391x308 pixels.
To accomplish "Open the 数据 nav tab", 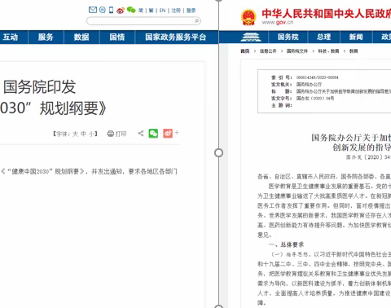I will pos(81,37).
